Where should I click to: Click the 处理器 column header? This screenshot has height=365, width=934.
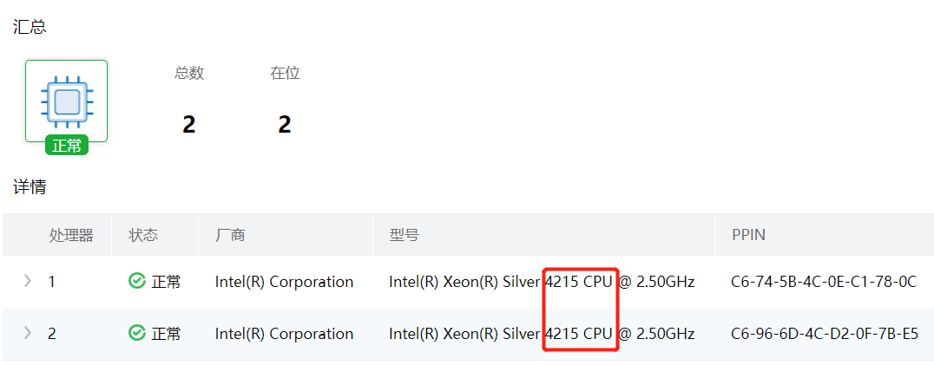tap(70, 235)
